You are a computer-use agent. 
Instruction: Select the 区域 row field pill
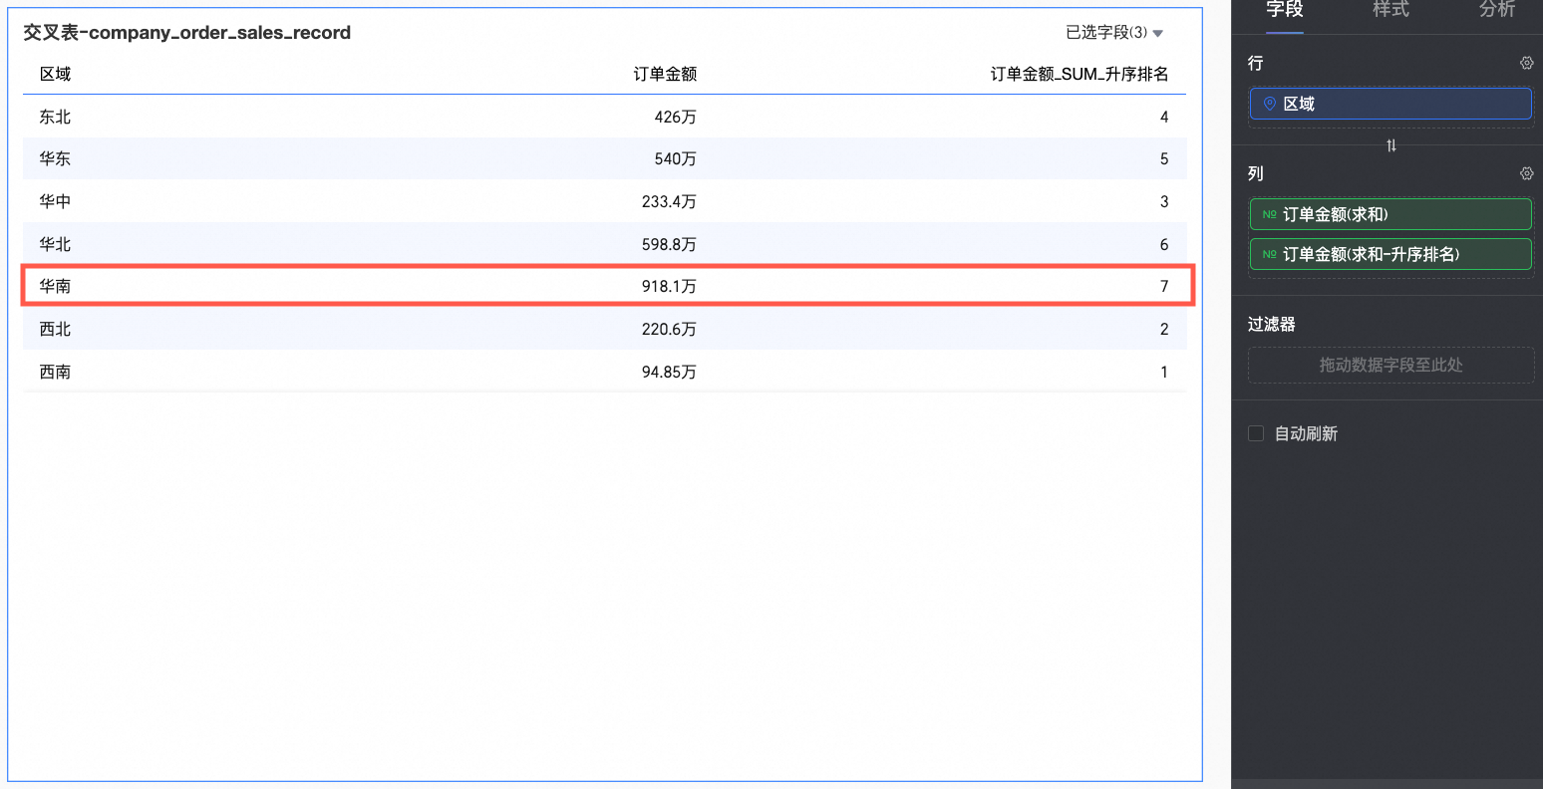pos(1390,104)
